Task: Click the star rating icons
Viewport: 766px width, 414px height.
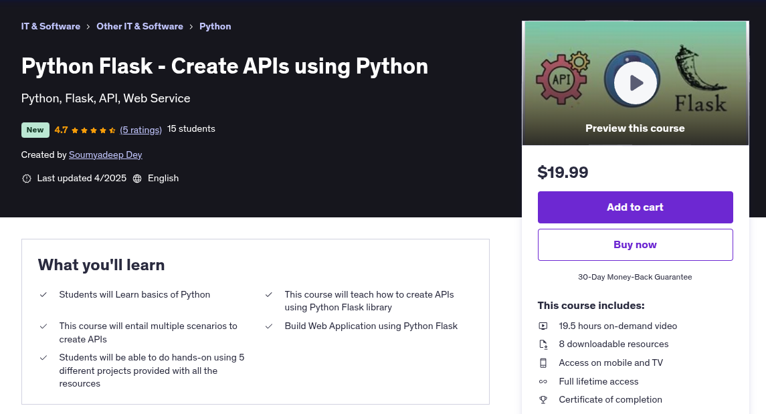Action: coord(93,130)
